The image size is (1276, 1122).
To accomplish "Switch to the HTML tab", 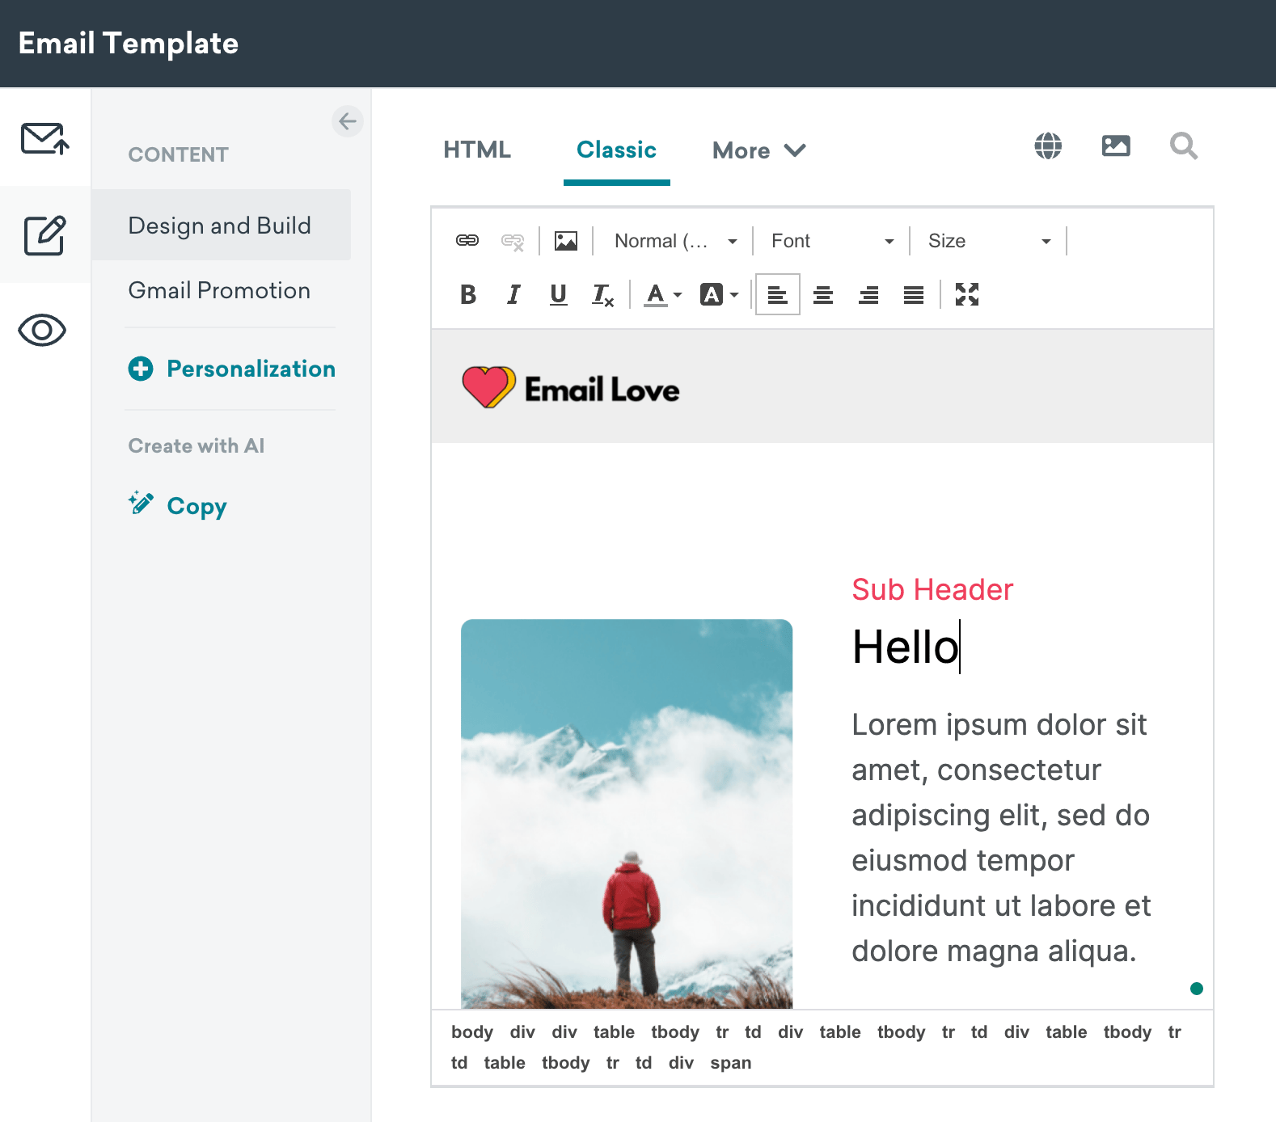I will [x=477, y=150].
